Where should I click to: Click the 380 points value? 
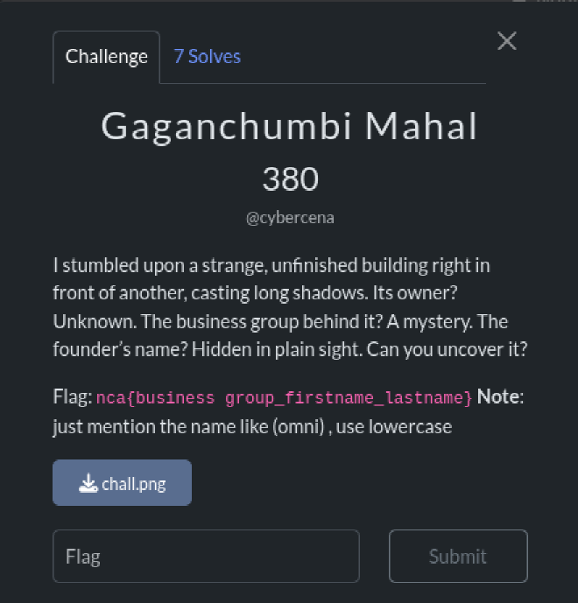[x=290, y=179]
